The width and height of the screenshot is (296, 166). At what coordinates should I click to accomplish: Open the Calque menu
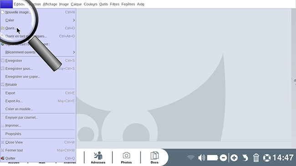coord(76,4)
